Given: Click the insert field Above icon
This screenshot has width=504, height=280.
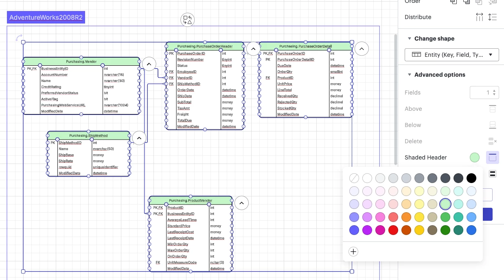Looking at the screenshot, I should pos(493,109).
